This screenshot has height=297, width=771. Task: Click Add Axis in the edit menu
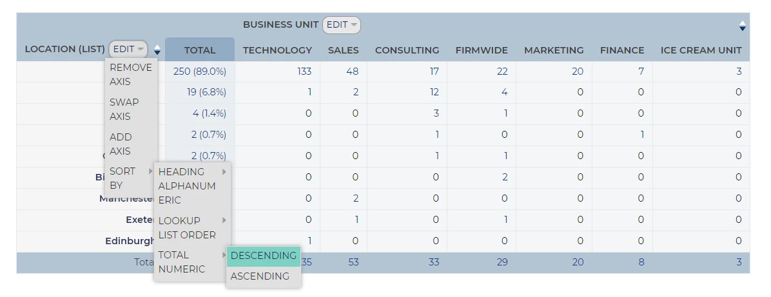click(x=121, y=144)
